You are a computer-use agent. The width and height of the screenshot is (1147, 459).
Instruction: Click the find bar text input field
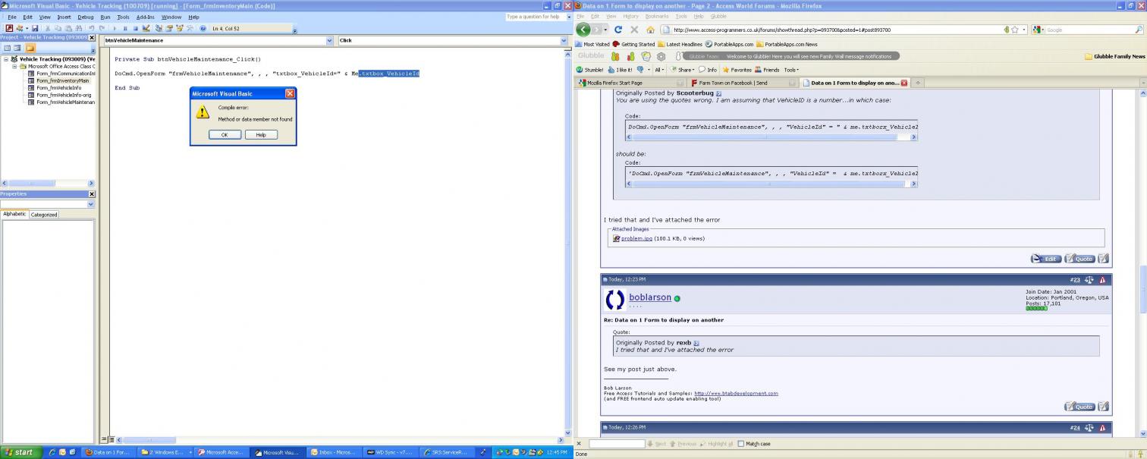[x=617, y=444]
